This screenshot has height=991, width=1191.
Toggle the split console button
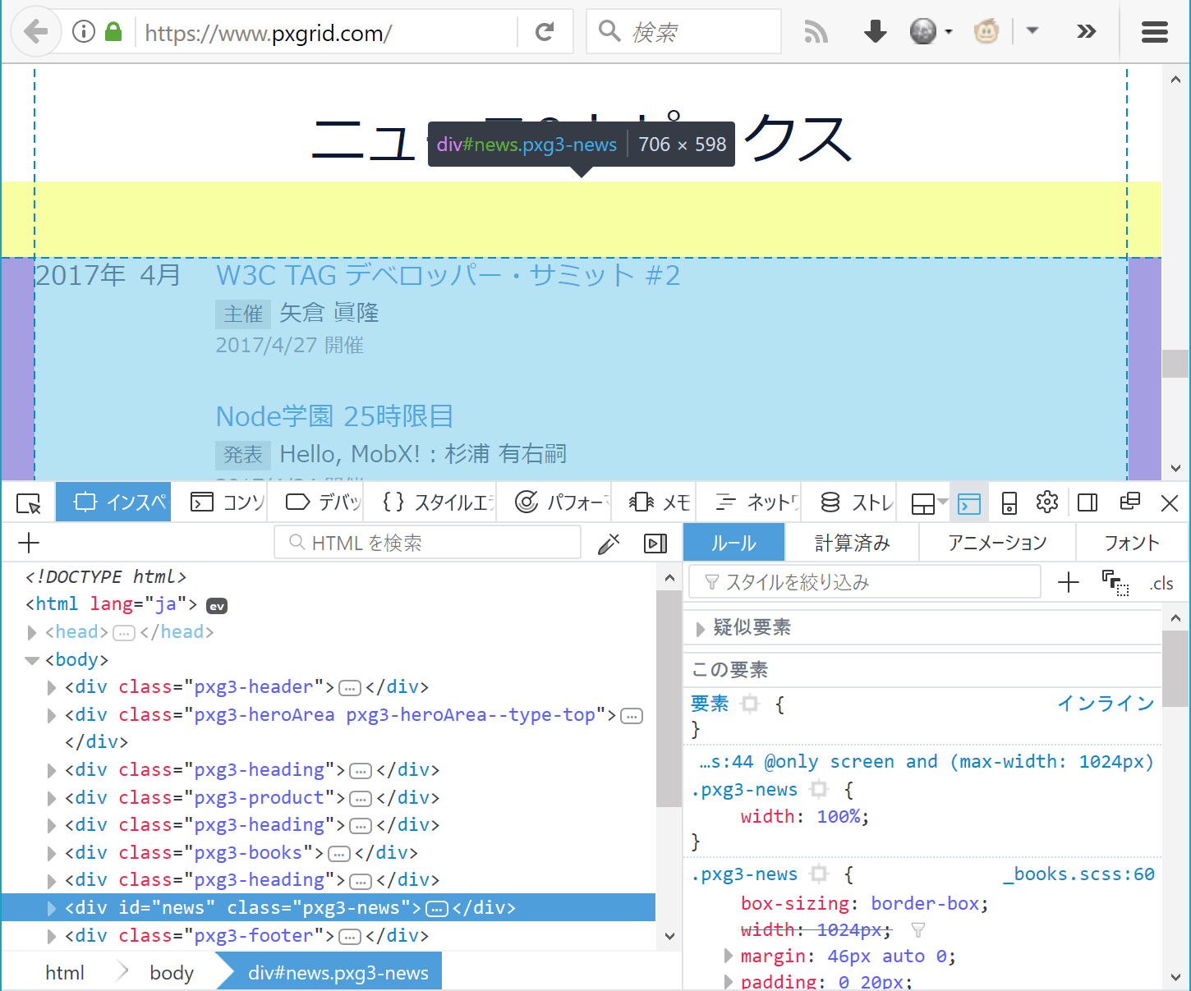(969, 502)
